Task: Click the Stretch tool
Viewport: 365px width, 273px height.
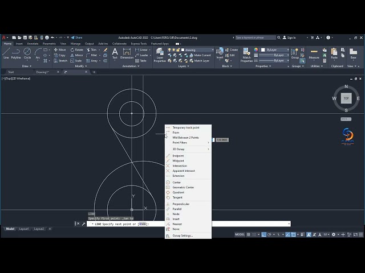Action: pyautogui.click(x=60, y=61)
